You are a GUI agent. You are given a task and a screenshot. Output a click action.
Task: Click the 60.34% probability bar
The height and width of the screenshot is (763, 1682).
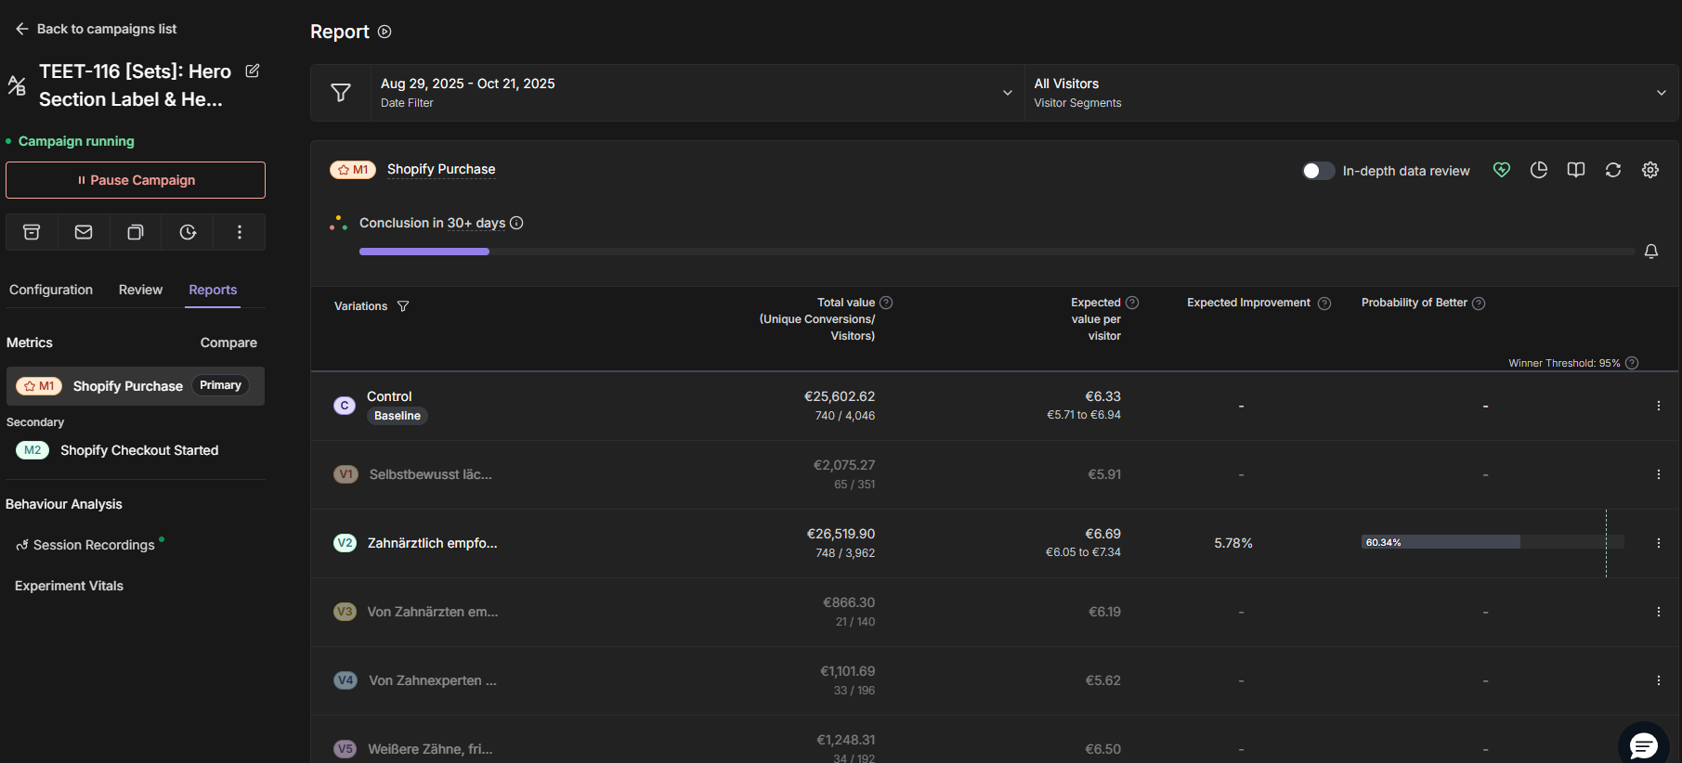(1493, 542)
